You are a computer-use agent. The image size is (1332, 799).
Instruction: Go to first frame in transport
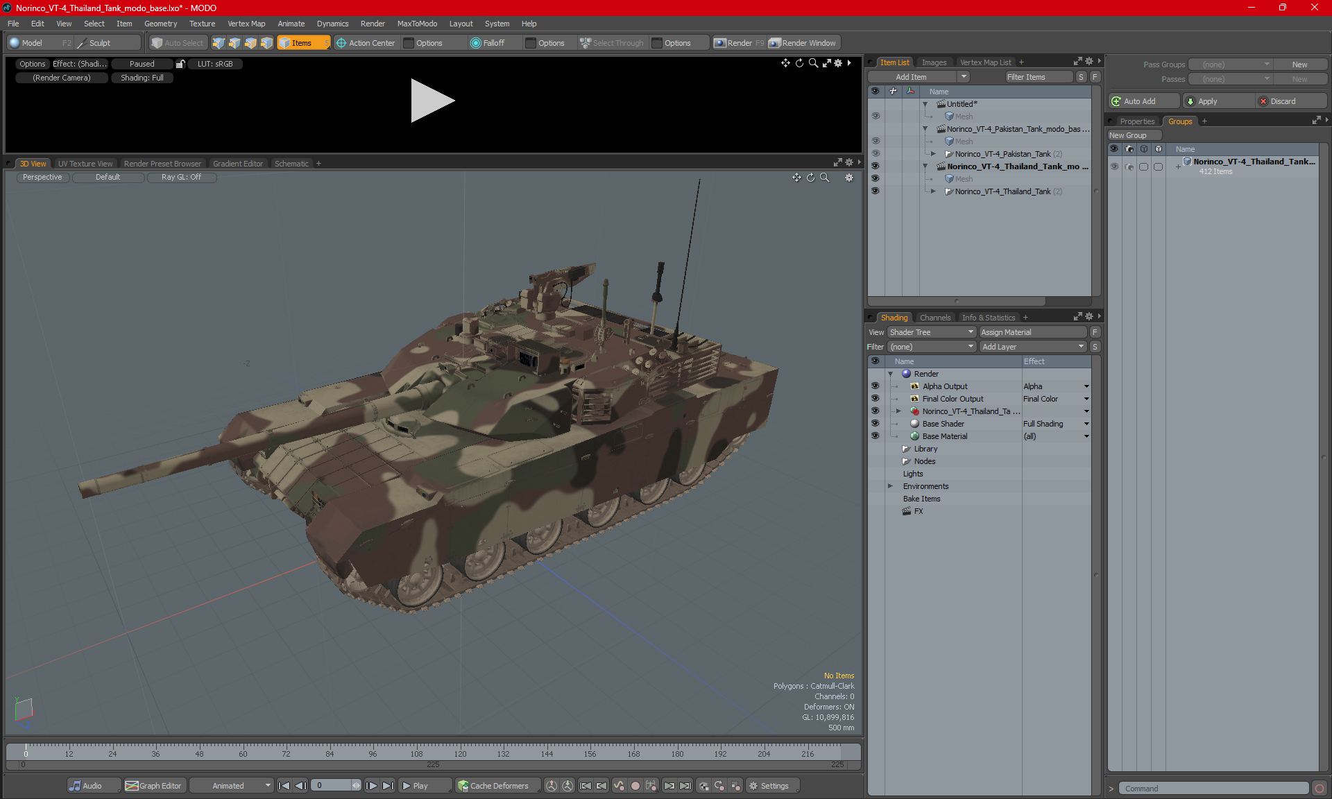click(x=284, y=786)
